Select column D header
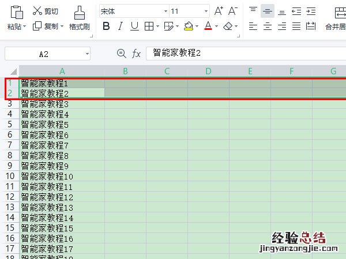This screenshot has width=346, height=259. pos(208,71)
